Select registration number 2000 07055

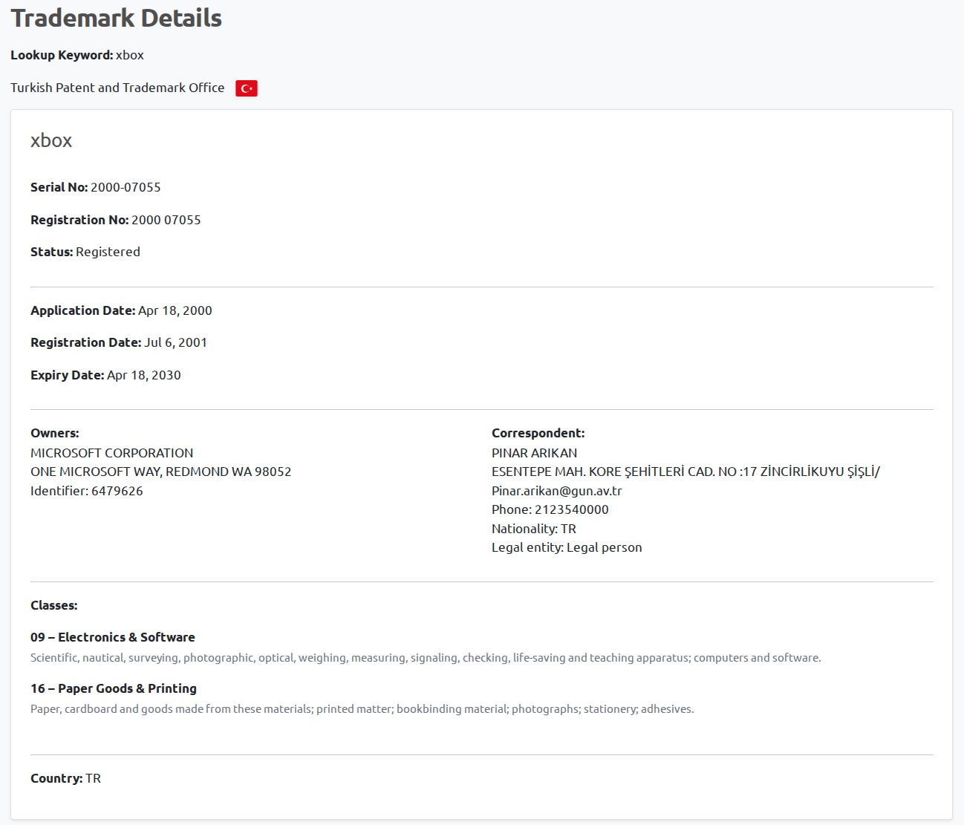point(166,220)
